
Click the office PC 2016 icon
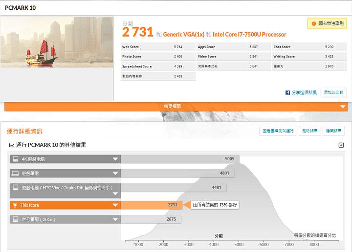pyautogui.click(x=16, y=219)
